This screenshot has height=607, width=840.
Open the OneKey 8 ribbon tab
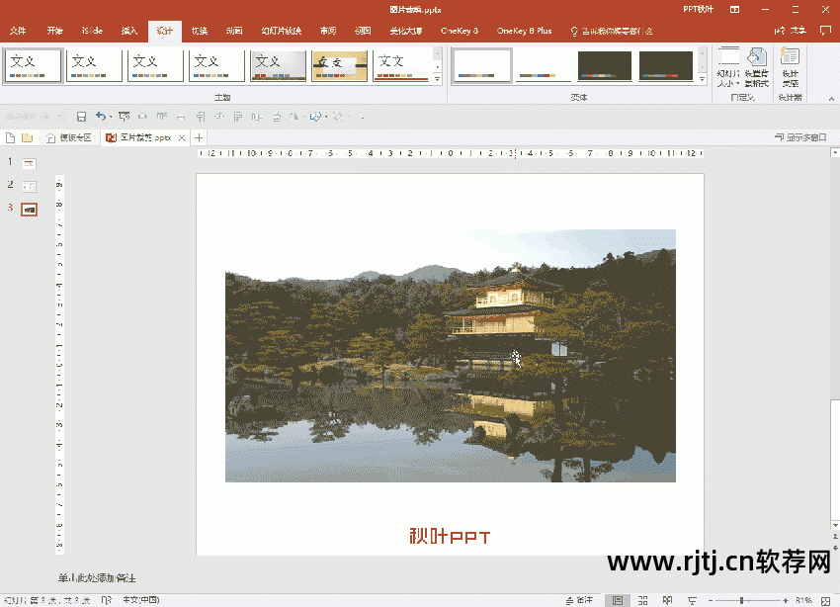point(459,31)
